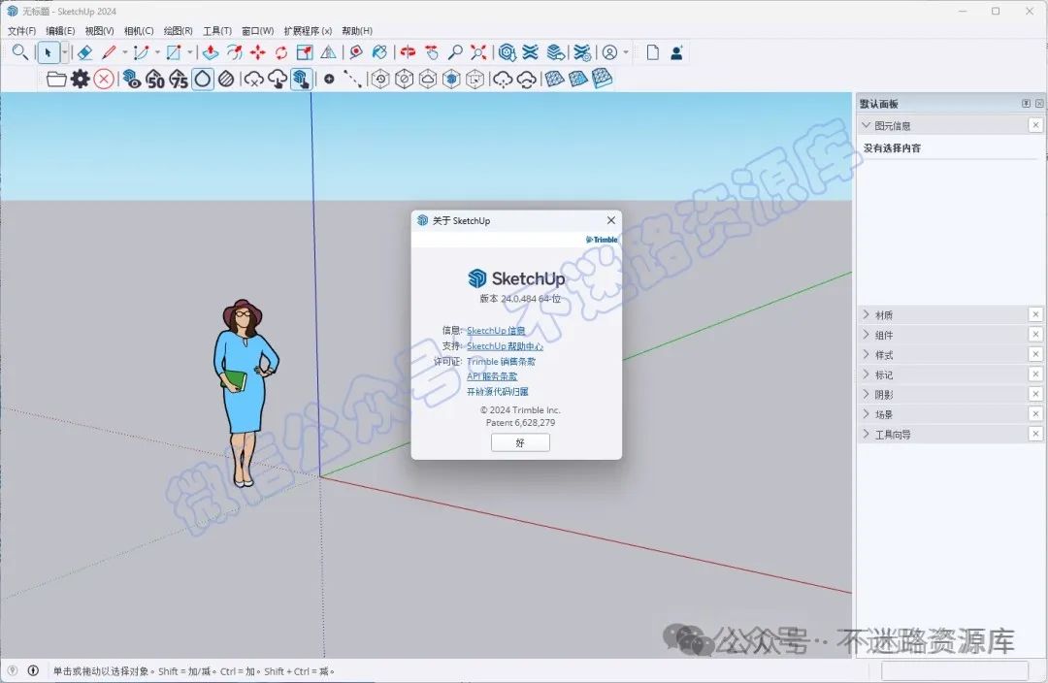This screenshot has height=683, width=1048.
Task: Click the 好 button in About dialog
Action: [x=520, y=442]
